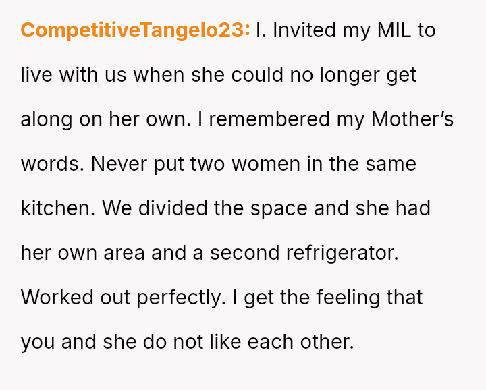Click the word "kitchen." in the comment
Screen dimensions: 486x390
pos(58,208)
